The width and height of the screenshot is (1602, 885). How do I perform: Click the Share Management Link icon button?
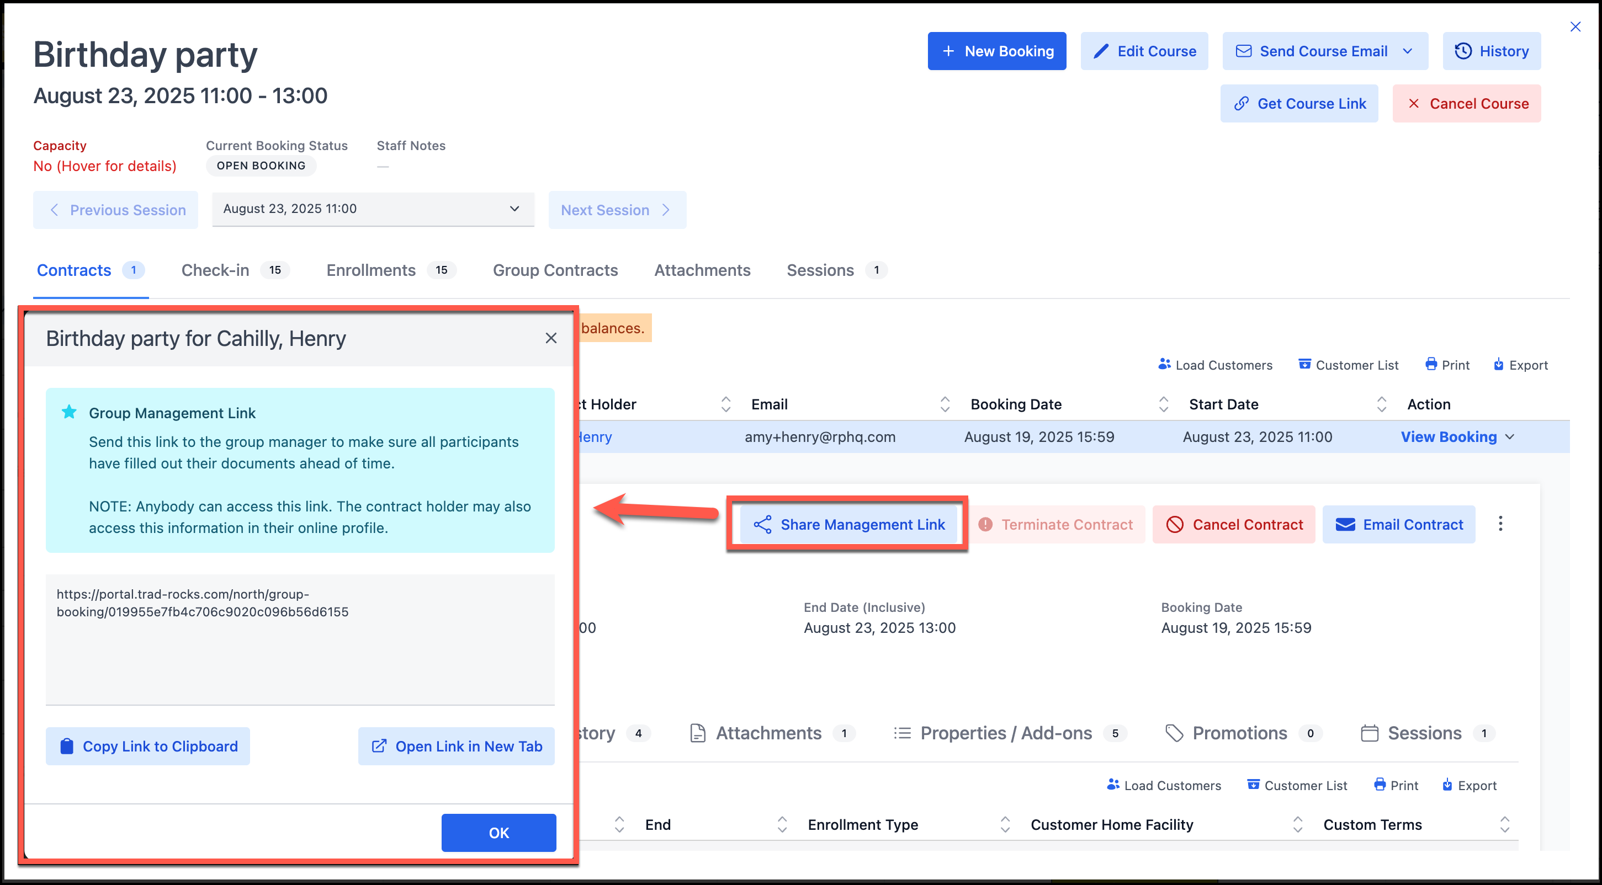[762, 525]
